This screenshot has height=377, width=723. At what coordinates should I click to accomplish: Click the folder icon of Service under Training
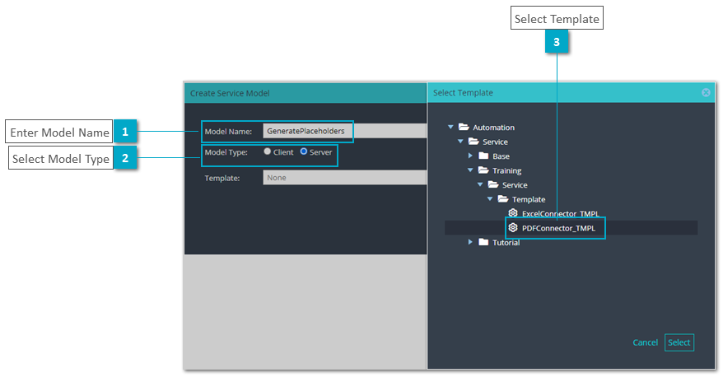[x=493, y=184]
